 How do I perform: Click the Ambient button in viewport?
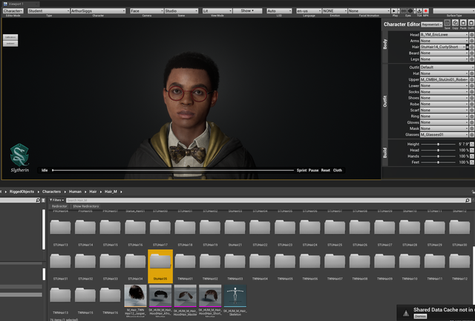[10, 44]
